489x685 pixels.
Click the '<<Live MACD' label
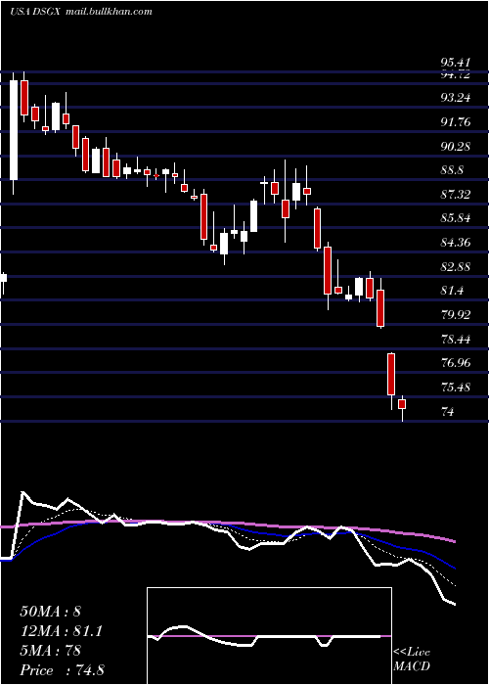(x=412, y=660)
